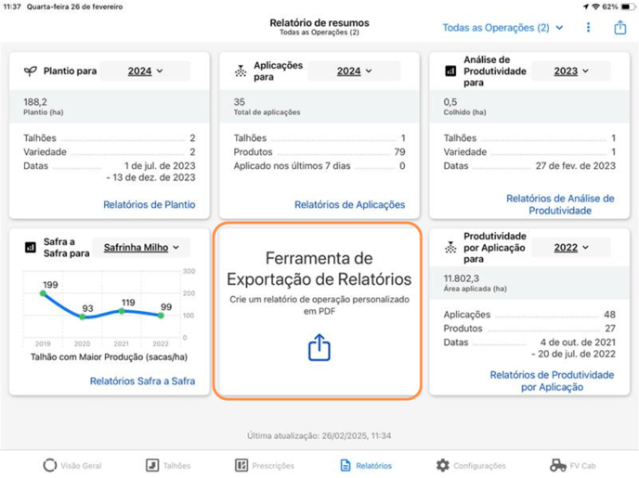Expand the Plantio year 2024 dropdown
This screenshot has height=478, width=639.
145,71
